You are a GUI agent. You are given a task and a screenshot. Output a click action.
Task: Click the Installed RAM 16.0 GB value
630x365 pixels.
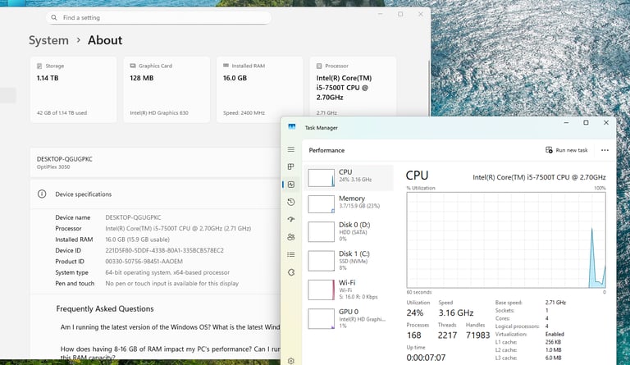point(138,240)
